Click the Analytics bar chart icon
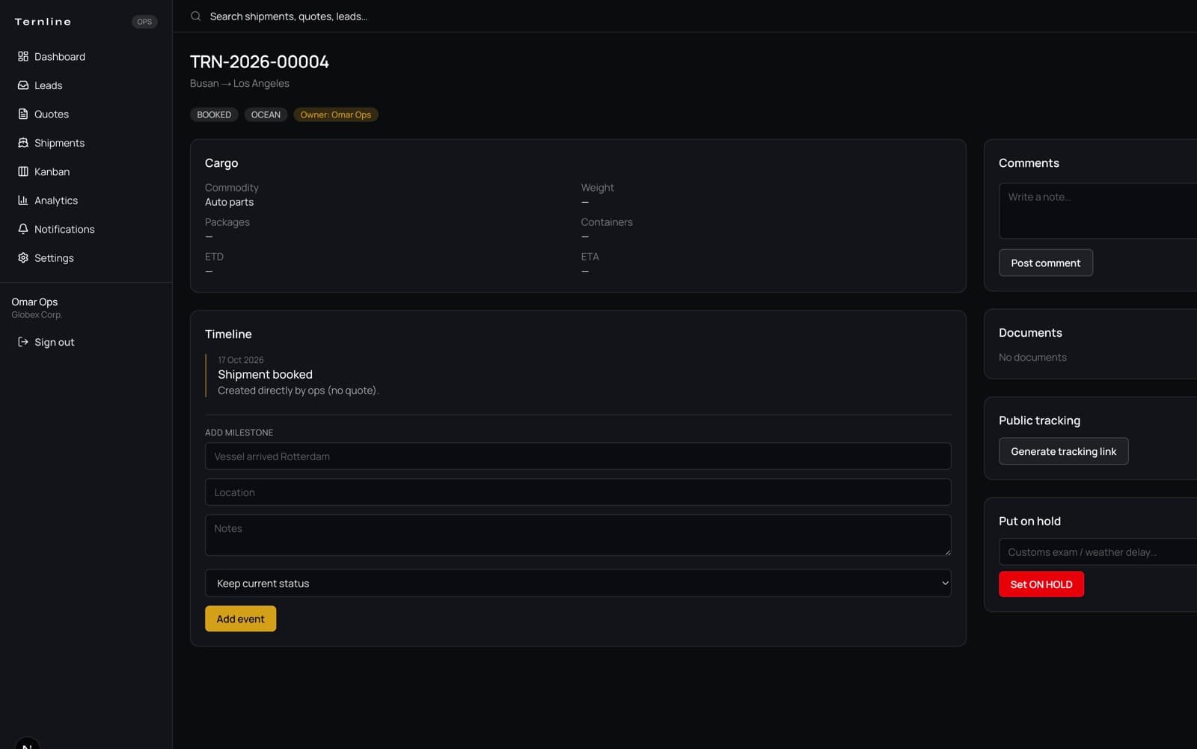The image size is (1197, 749). (x=23, y=201)
